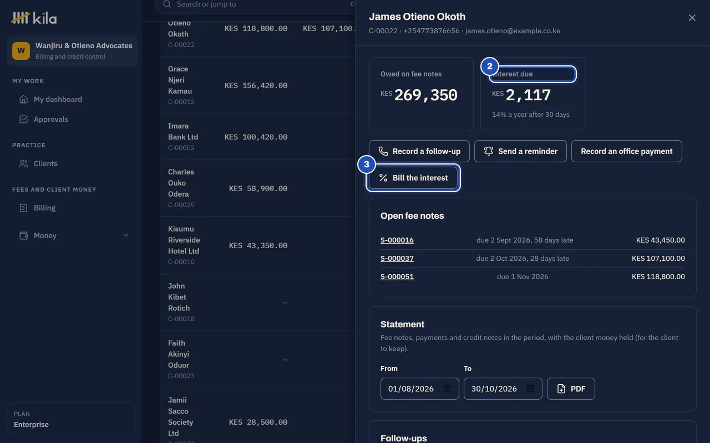Click the Enterprise plan card
The width and height of the screenshot is (710, 443).
coord(71,419)
